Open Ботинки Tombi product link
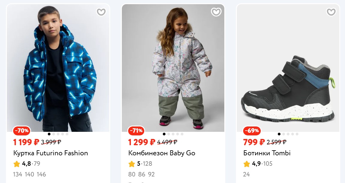345x183 pixels. point(267,153)
